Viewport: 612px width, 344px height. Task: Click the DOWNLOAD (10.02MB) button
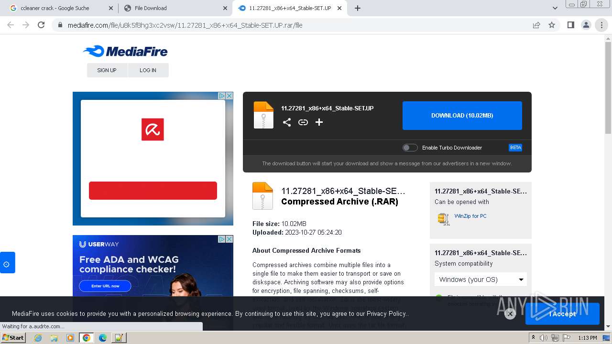tap(462, 116)
